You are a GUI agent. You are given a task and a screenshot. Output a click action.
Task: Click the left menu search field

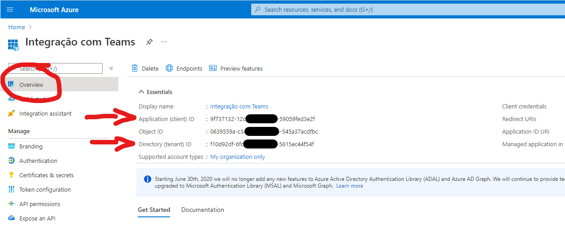coord(55,68)
